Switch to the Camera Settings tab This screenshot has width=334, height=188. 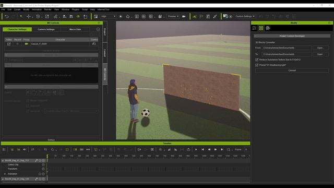pyautogui.click(x=46, y=29)
